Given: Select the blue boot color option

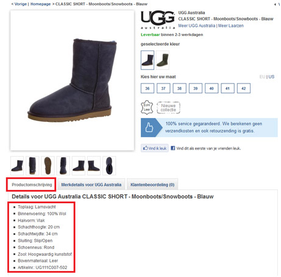Looking at the screenshot, I should (148, 60).
